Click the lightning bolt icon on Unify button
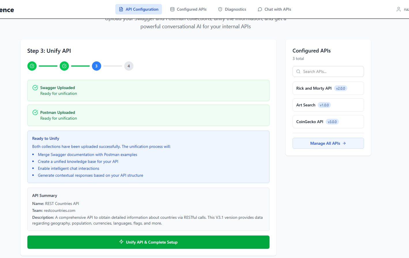 pos(121,242)
